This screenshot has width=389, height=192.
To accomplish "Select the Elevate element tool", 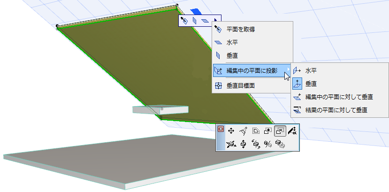I will point(244,144).
